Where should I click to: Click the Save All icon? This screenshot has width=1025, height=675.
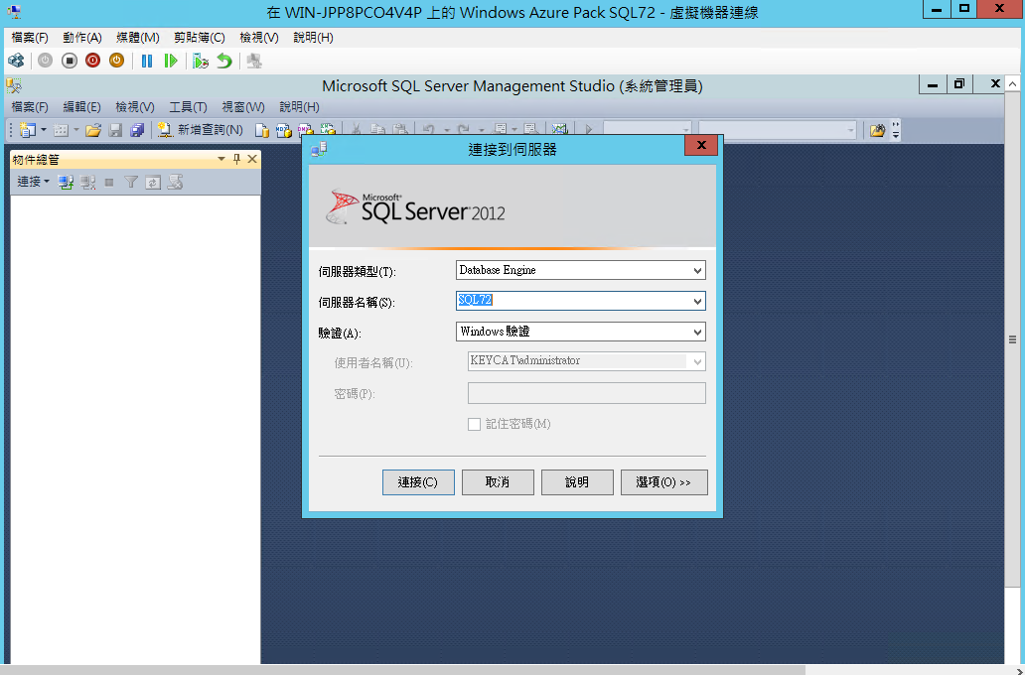[x=137, y=130]
